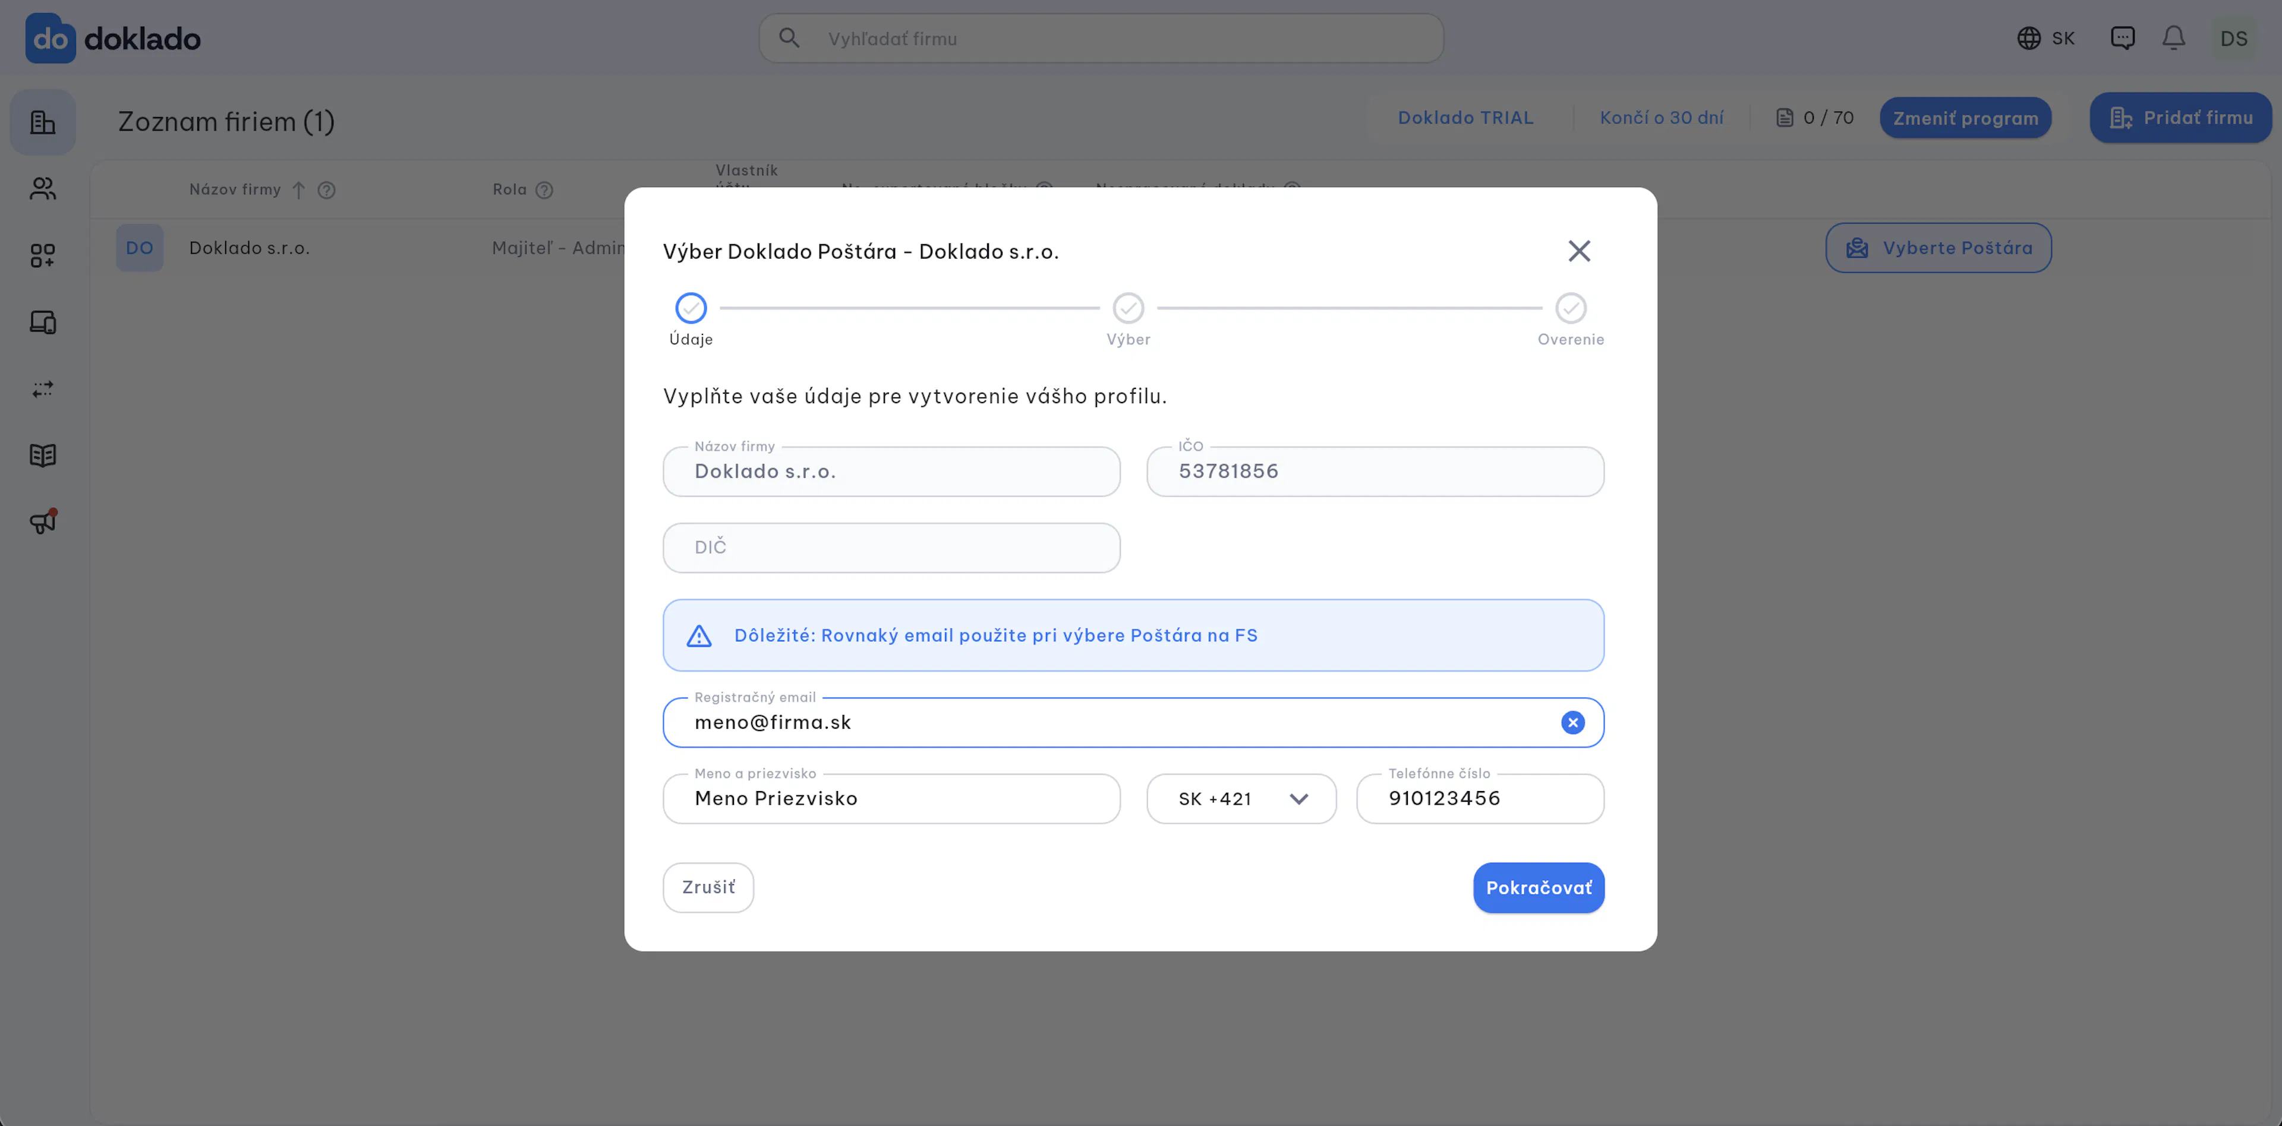Click the Doklado s.r.o. company row name

point(250,248)
